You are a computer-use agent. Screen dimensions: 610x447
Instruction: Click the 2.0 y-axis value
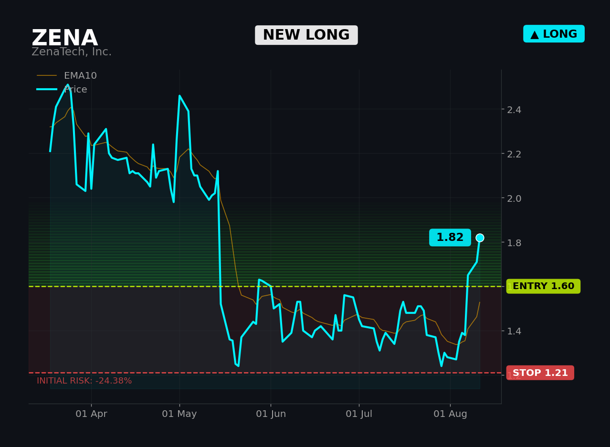tap(514, 198)
